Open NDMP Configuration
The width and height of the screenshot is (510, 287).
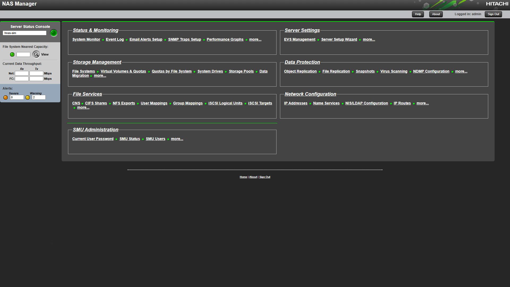431,71
